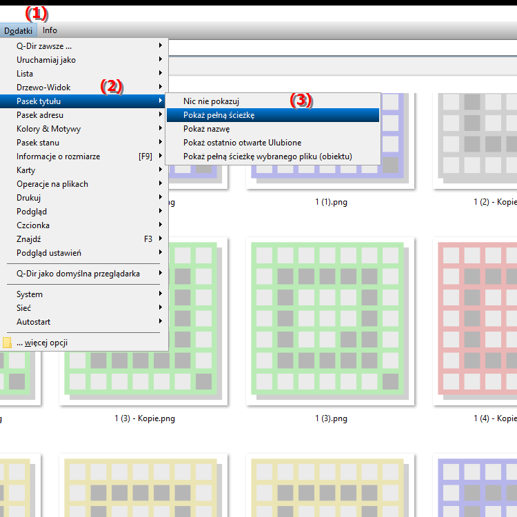This screenshot has width=517, height=517.
Task: Choose 'Nic nie pokazuj' option
Action: [273, 101]
